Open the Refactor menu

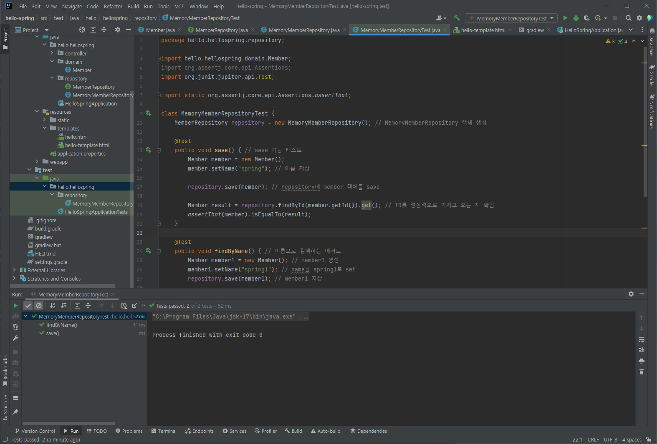click(113, 6)
